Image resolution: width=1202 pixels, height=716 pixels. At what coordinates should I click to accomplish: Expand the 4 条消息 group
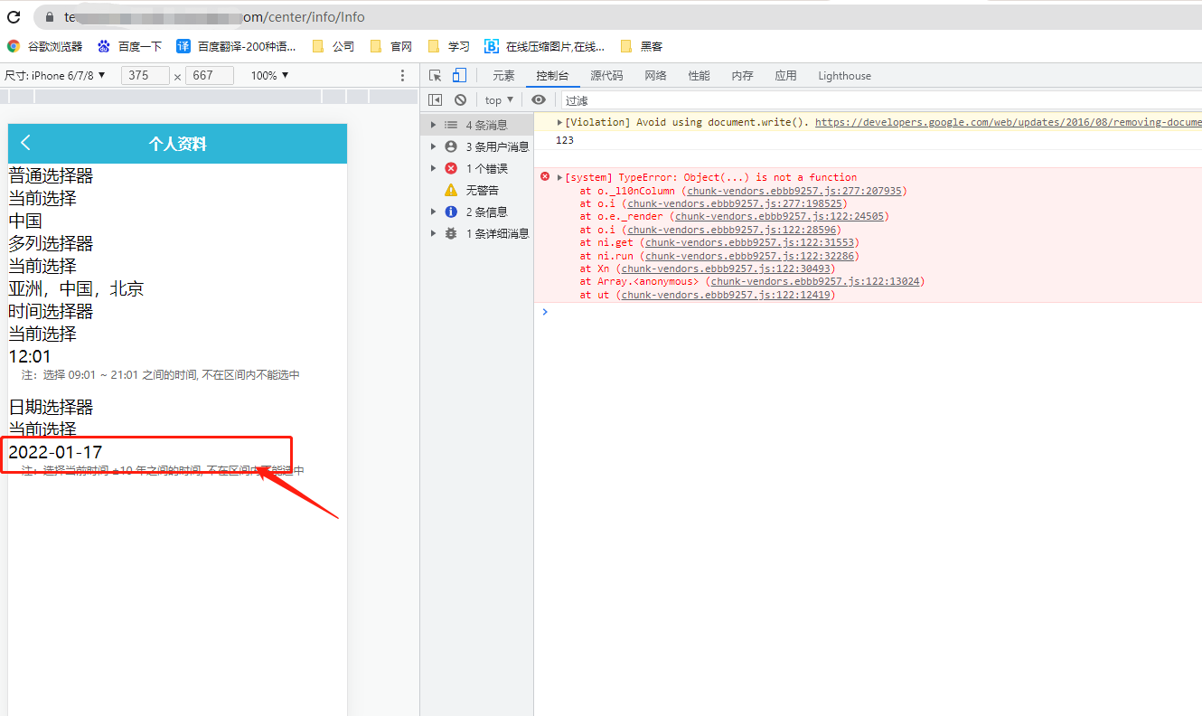477,125
